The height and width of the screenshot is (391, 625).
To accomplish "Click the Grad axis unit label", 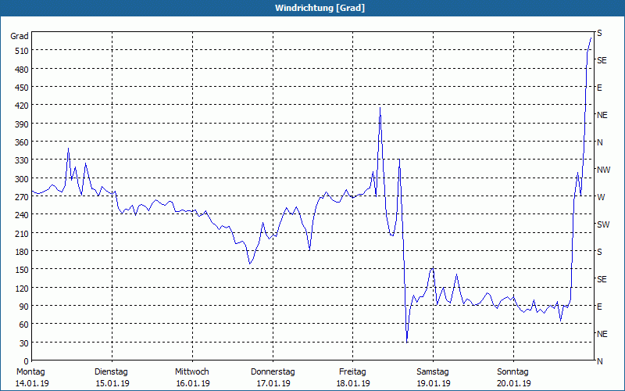I will pos(20,36).
